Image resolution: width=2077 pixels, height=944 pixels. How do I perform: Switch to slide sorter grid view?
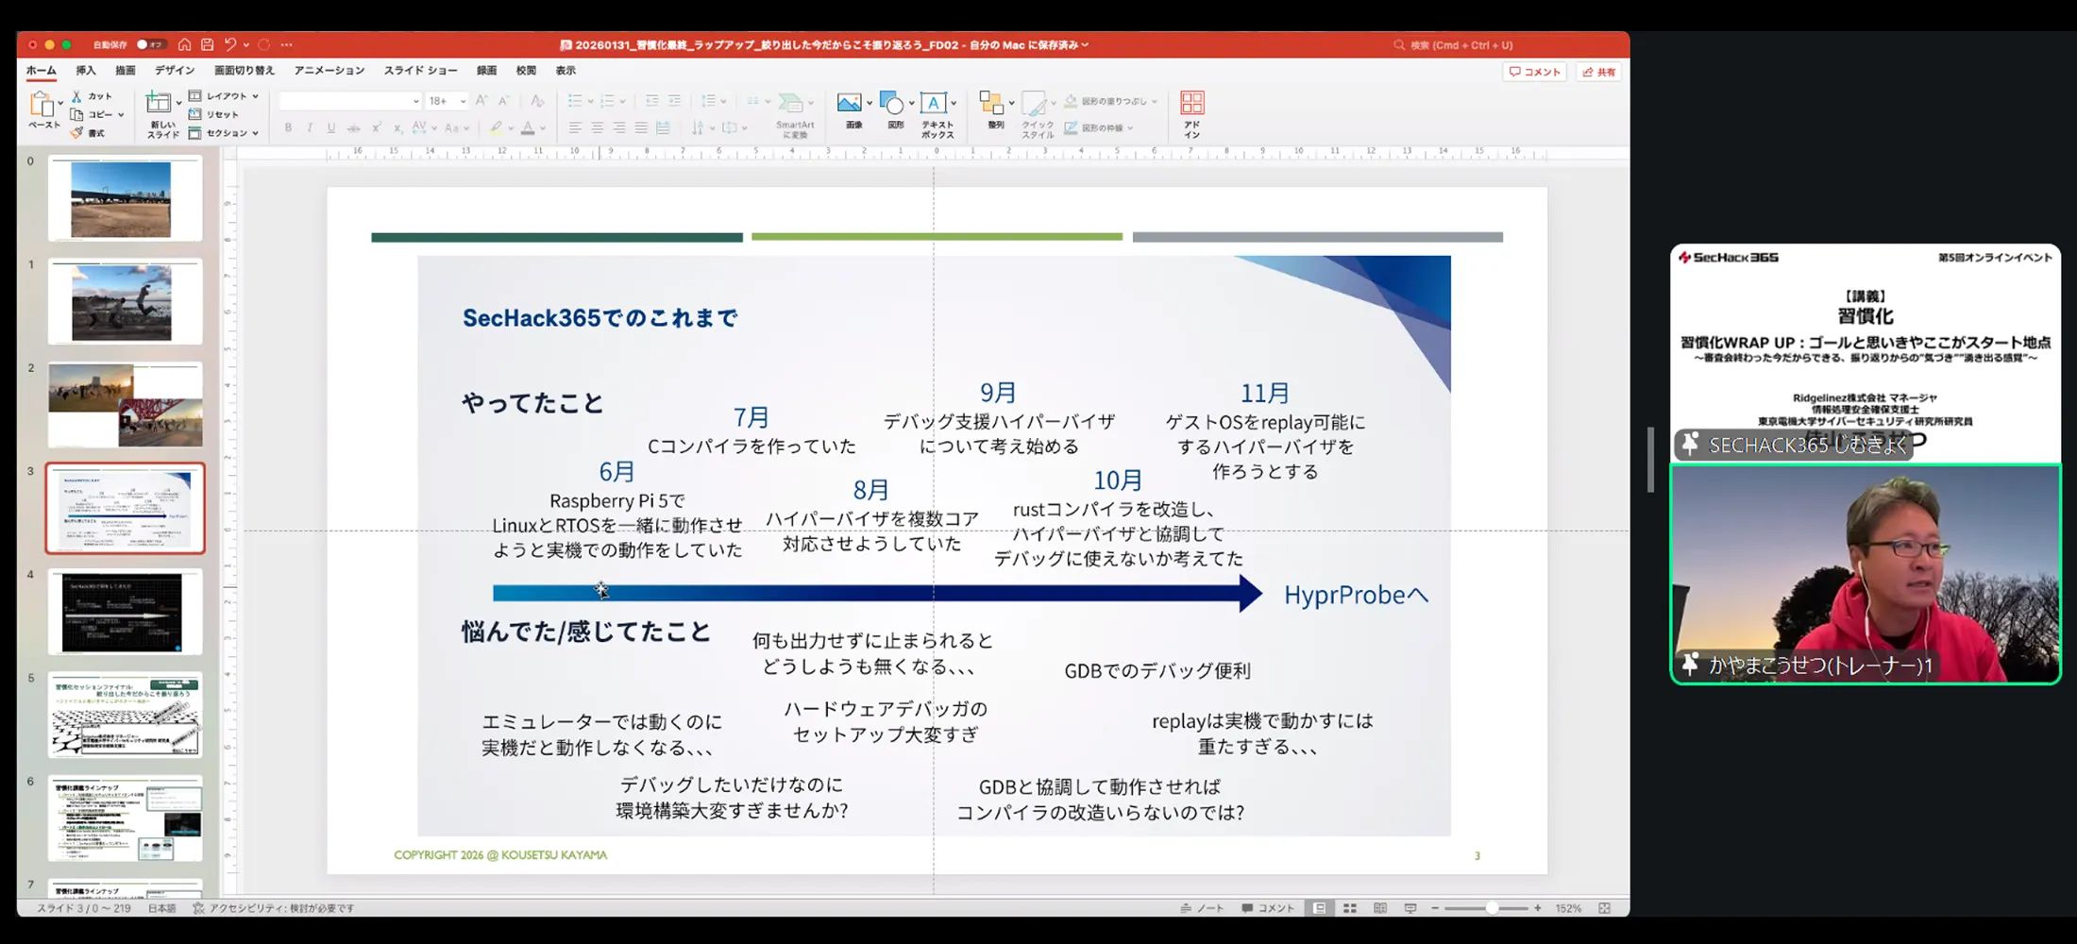[x=1350, y=908]
